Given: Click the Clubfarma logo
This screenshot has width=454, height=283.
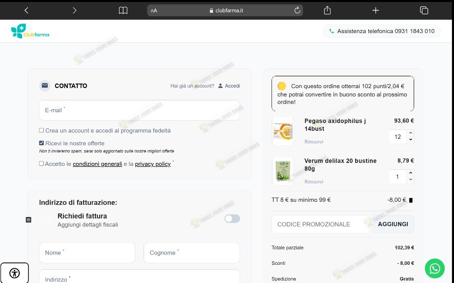Looking at the screenshot, I should coord(30,31).
